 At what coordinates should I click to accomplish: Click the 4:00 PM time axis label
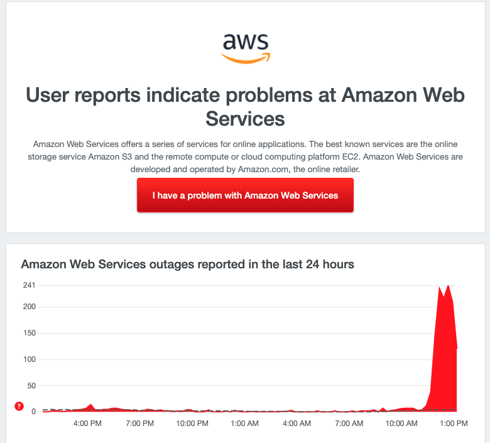tap(87, 424)
